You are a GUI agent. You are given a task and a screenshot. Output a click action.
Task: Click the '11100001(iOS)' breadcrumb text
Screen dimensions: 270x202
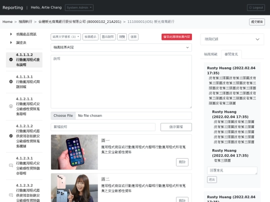click(x=151, y=22)
